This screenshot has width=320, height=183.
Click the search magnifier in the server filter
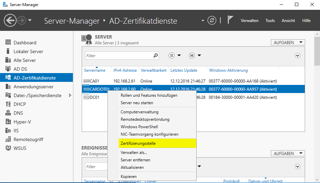click(x=156, y=55)
